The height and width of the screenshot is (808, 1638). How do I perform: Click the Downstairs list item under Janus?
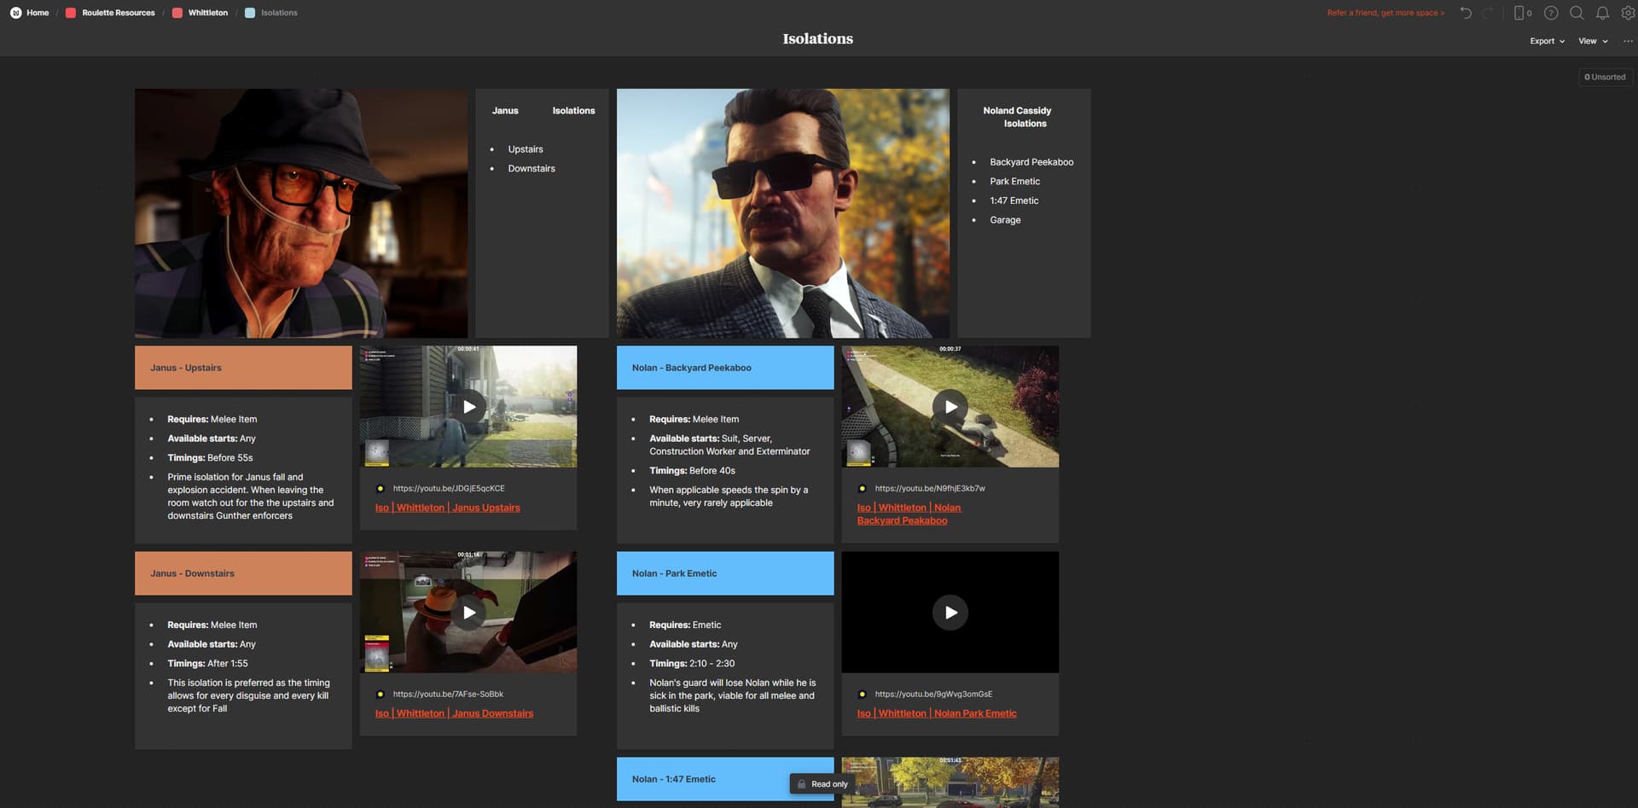coord(531,169)
